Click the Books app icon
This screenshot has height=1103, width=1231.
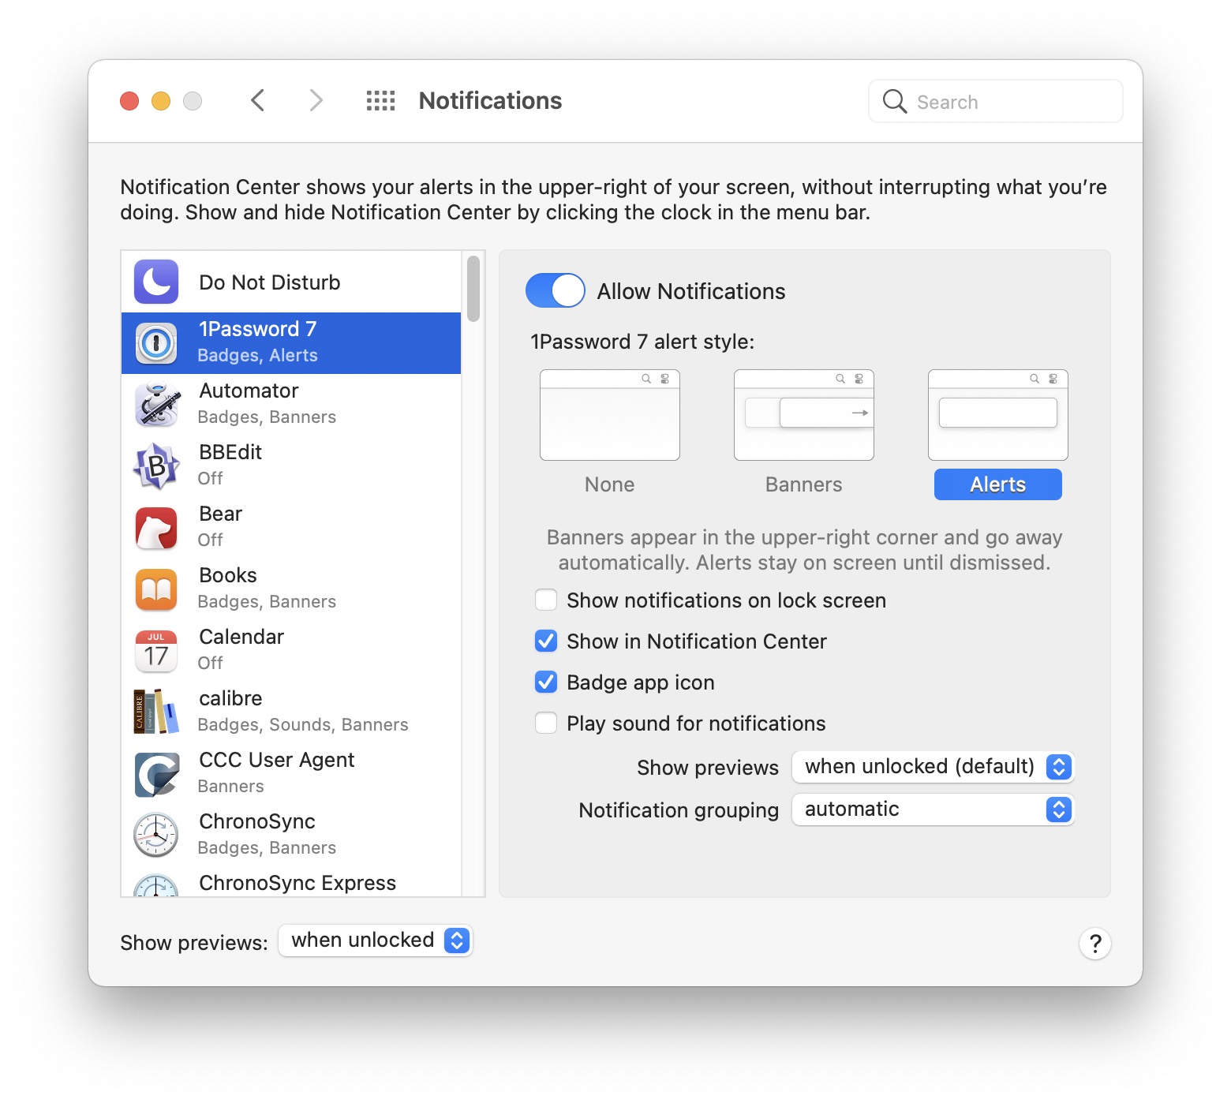click(156, 589)
